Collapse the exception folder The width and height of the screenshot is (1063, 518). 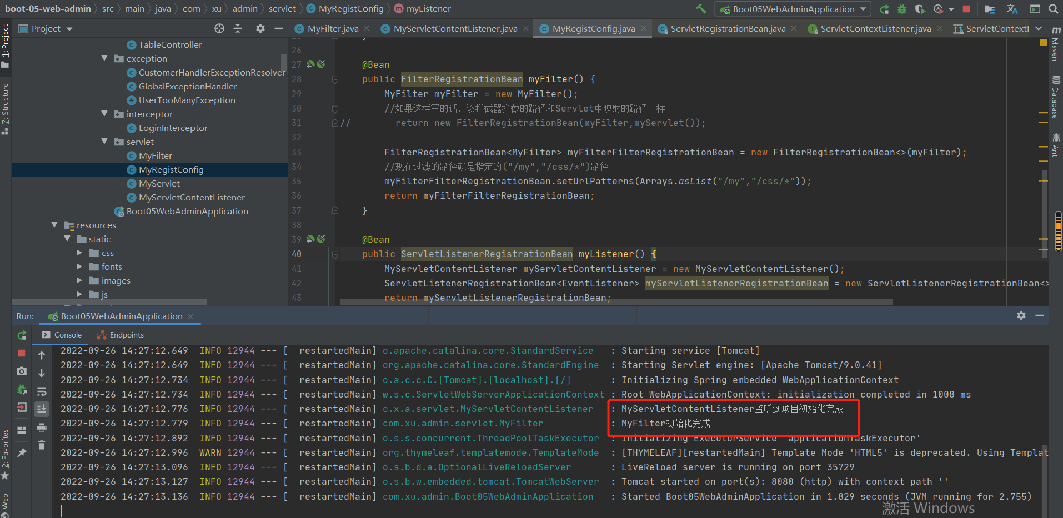coord(104,58)
